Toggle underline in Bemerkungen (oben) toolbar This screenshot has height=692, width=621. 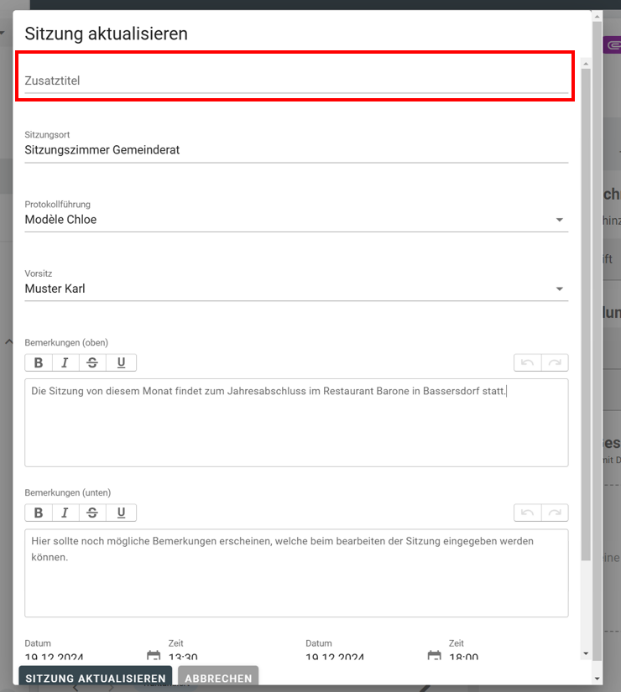click(x=122, y=363)
